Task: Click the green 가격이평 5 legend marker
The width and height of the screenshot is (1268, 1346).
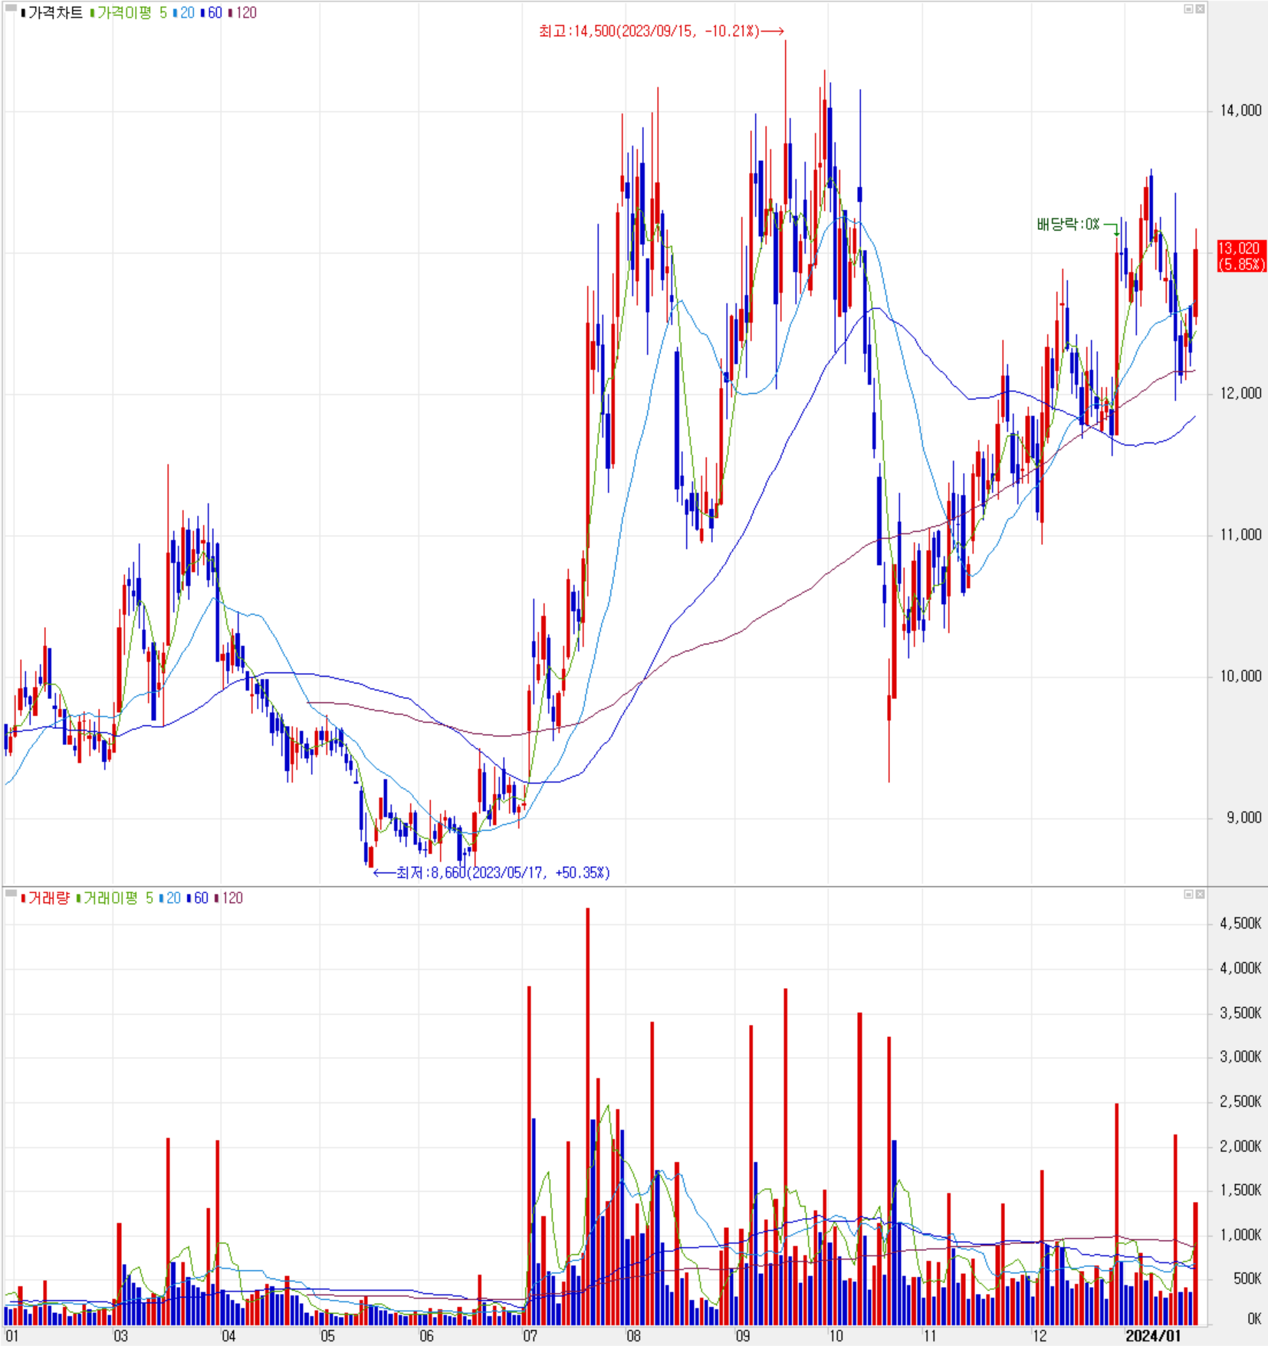Action: coord(92,13)
